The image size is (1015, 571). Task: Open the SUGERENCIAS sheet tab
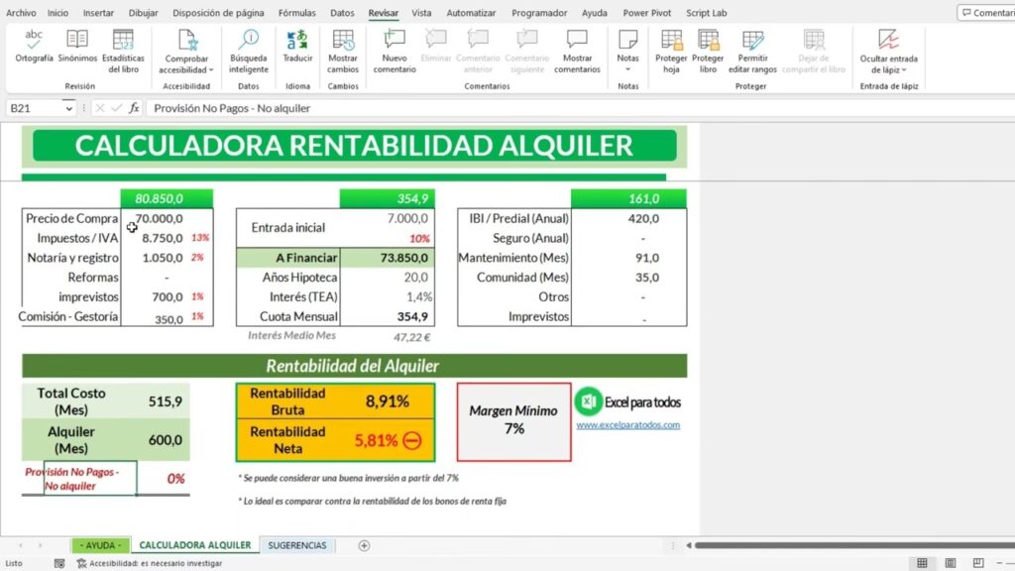[297, 545]
